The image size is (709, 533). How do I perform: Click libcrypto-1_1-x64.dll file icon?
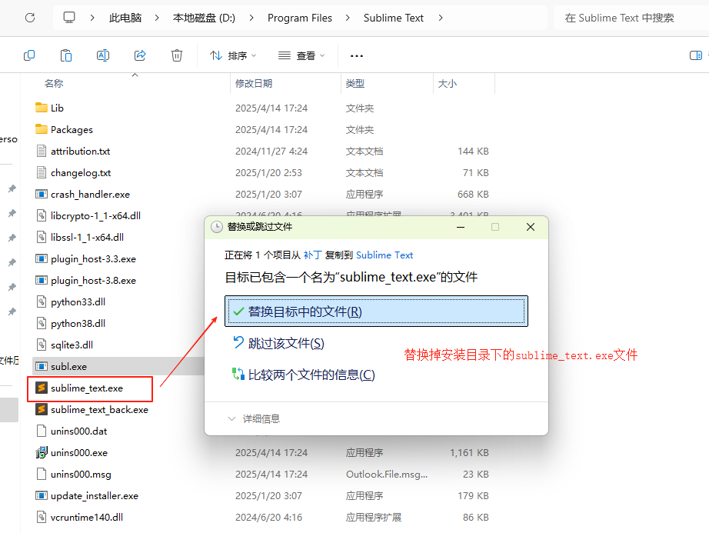pyautogui.click(x=42, y=215)
